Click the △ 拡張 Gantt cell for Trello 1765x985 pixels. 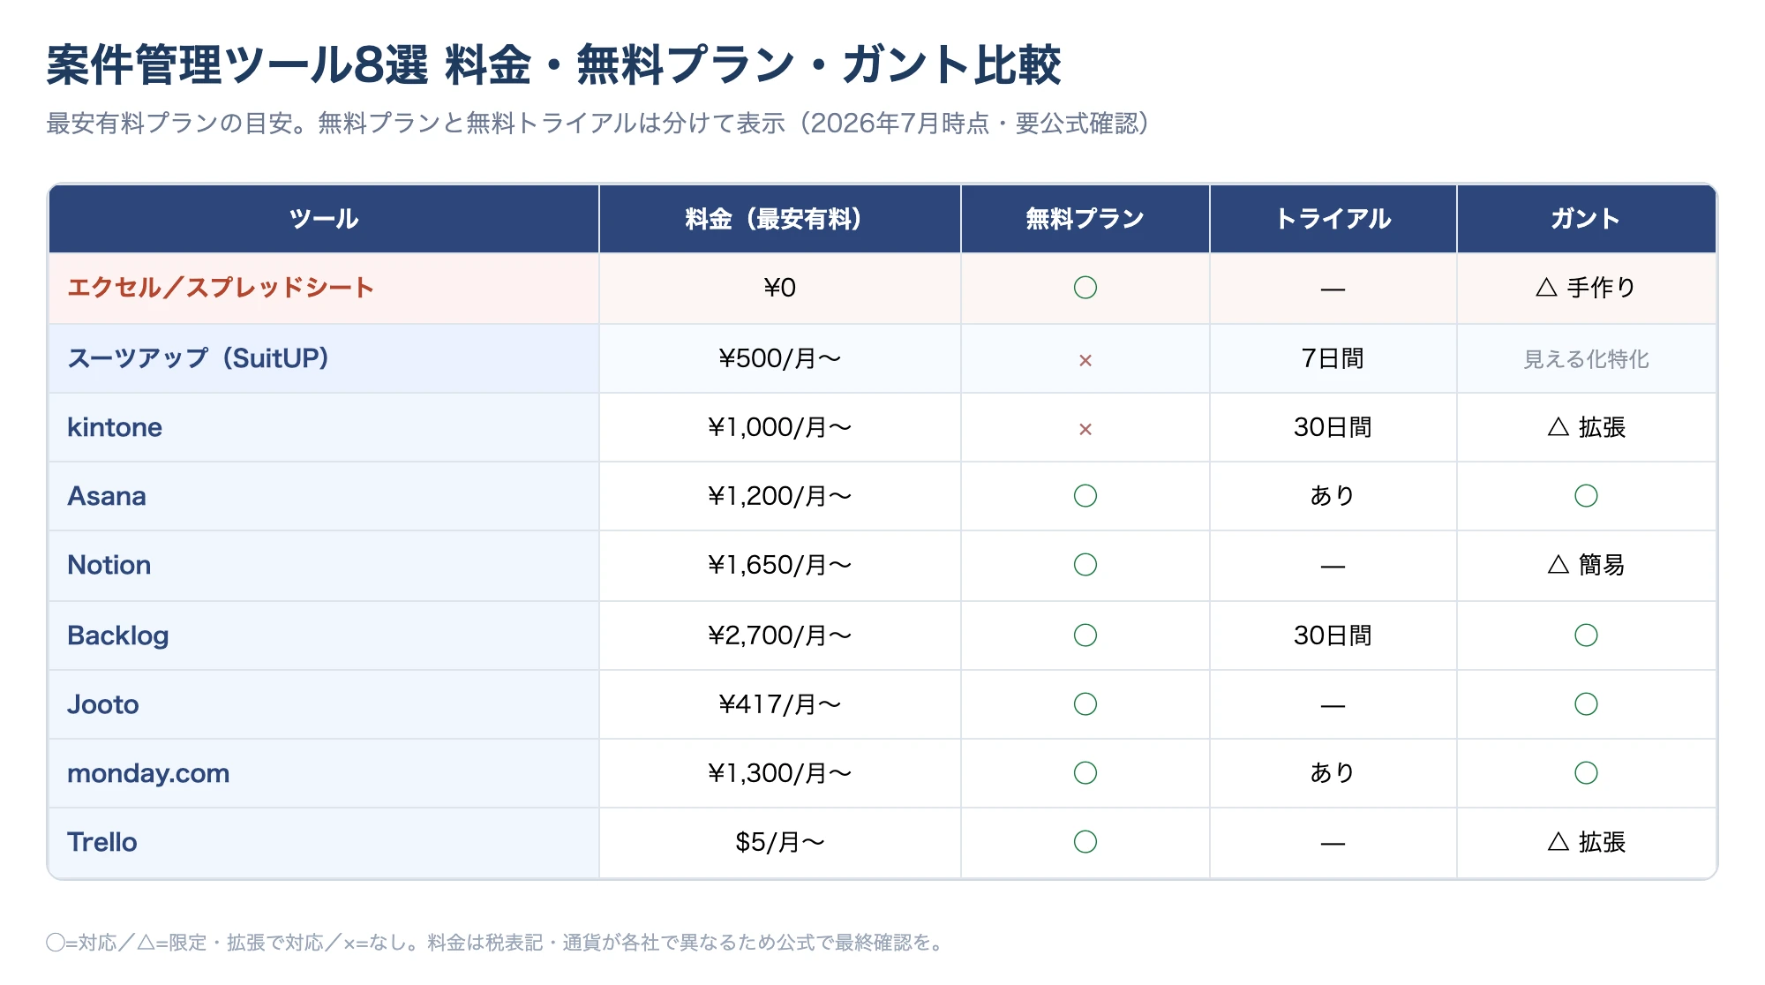click(1586, 842)
